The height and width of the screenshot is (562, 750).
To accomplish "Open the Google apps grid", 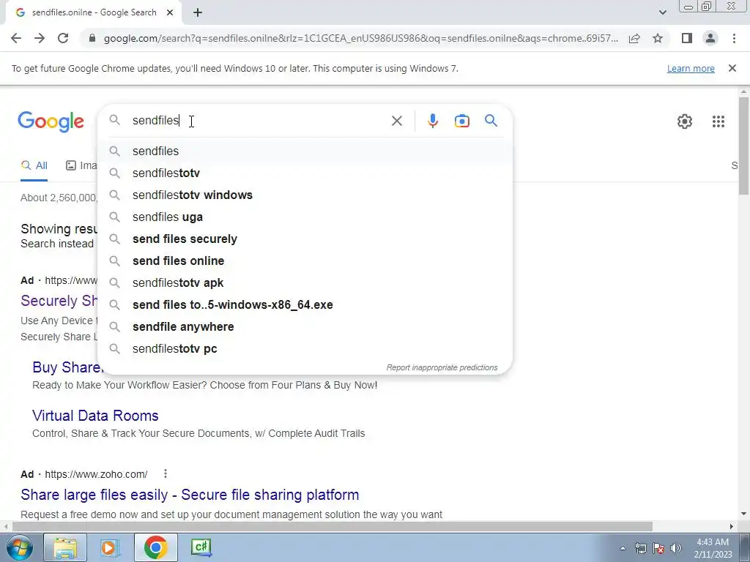I will pyautogui.click(x=718, y=121).
